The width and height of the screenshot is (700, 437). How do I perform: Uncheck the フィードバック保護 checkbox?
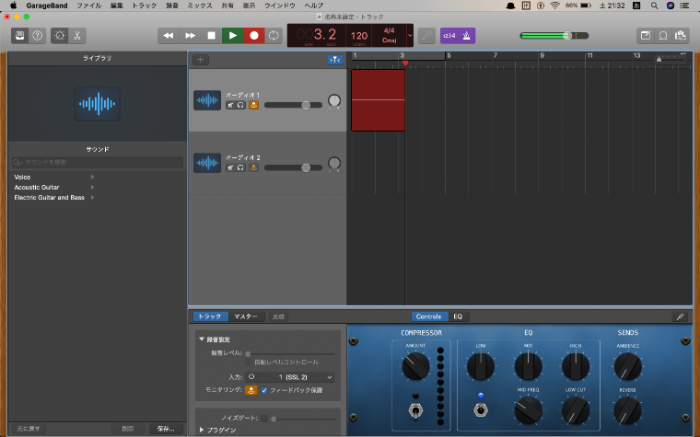point(264,390)
